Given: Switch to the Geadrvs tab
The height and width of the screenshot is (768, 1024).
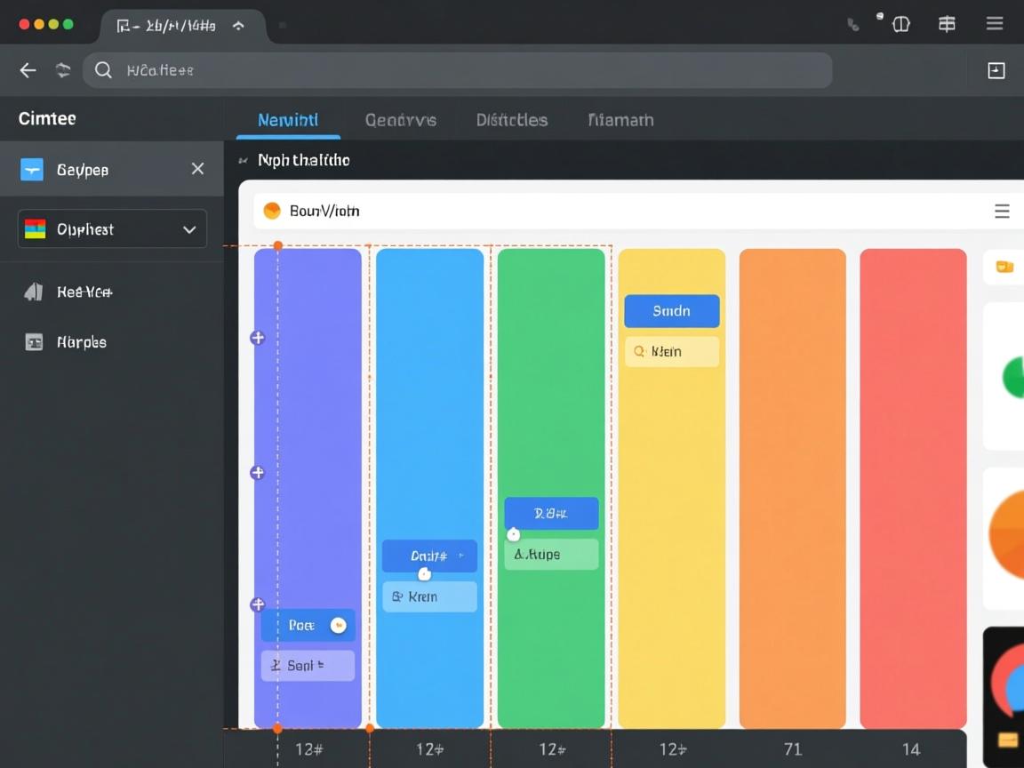Looking at the screenshot, I should [400, 120].
